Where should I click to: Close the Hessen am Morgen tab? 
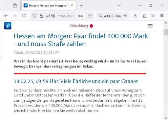[72, 6]
